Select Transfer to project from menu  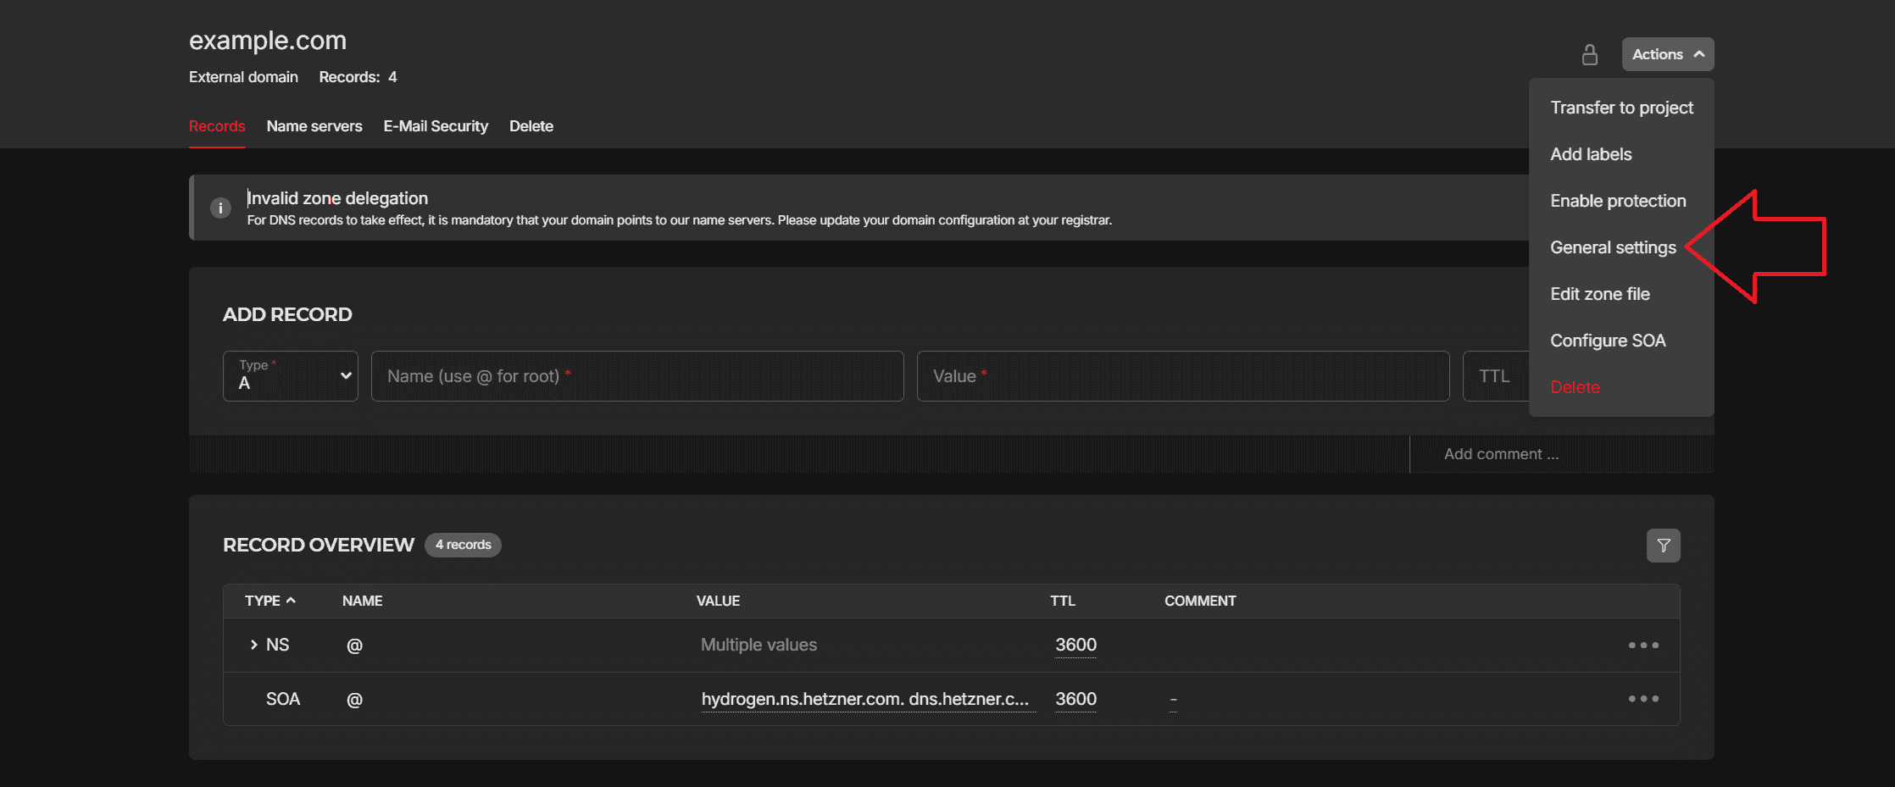tap(1620, 108)
